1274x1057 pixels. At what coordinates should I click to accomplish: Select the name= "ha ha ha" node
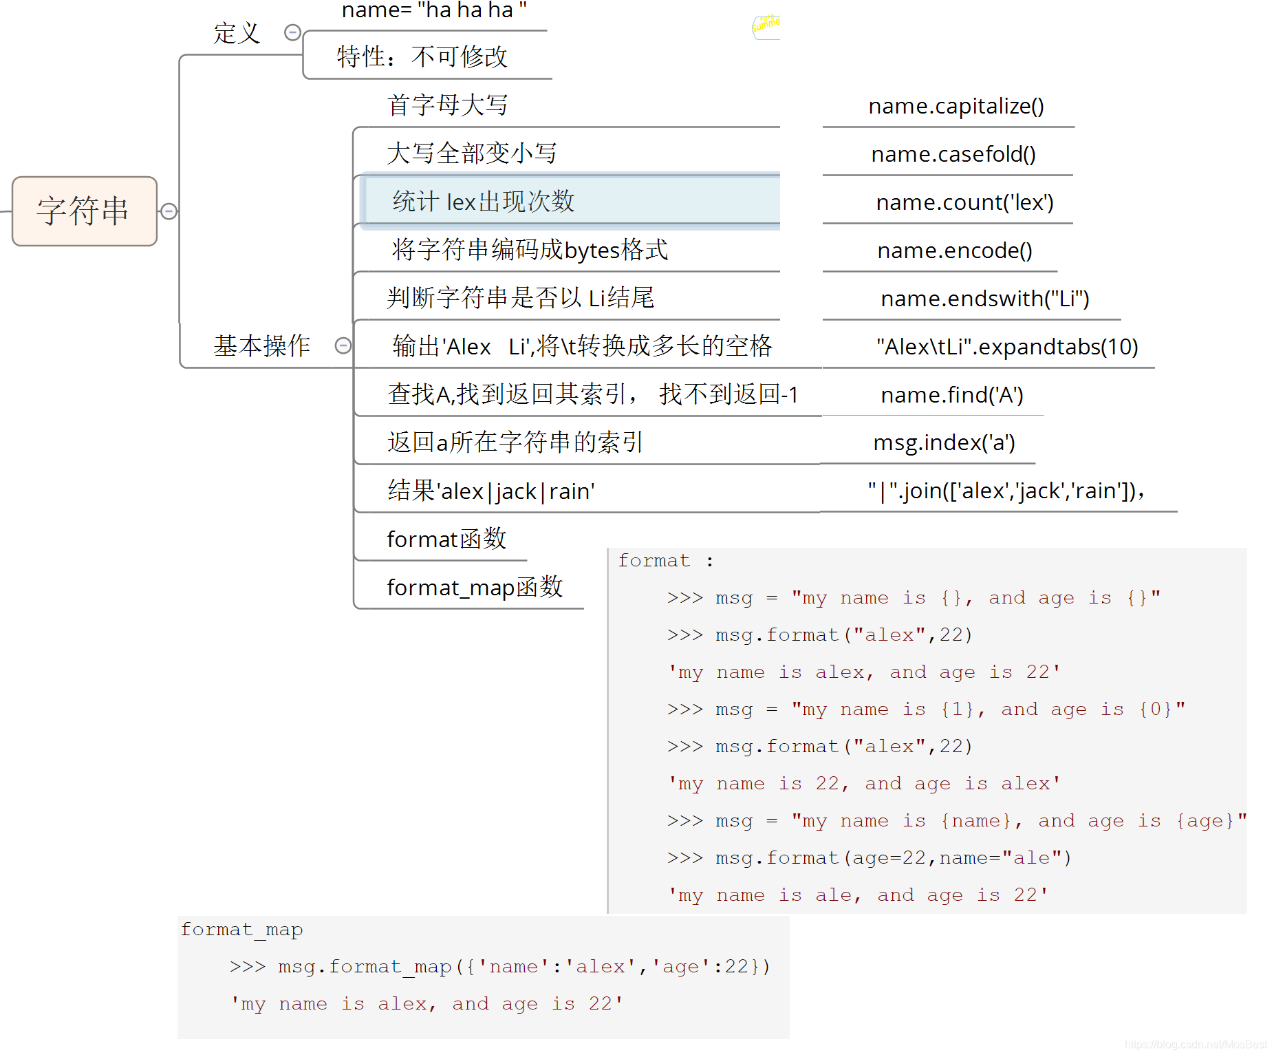(x=434, y=10)
